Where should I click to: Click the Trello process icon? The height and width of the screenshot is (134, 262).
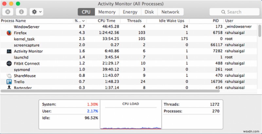click(x=9, y=82)
